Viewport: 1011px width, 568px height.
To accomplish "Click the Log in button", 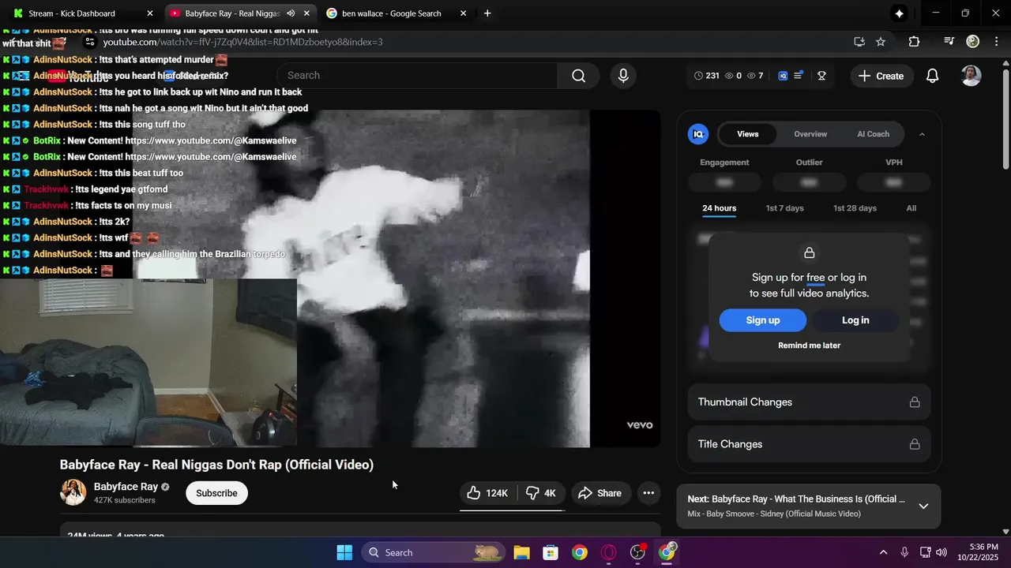I will (855, 320).
